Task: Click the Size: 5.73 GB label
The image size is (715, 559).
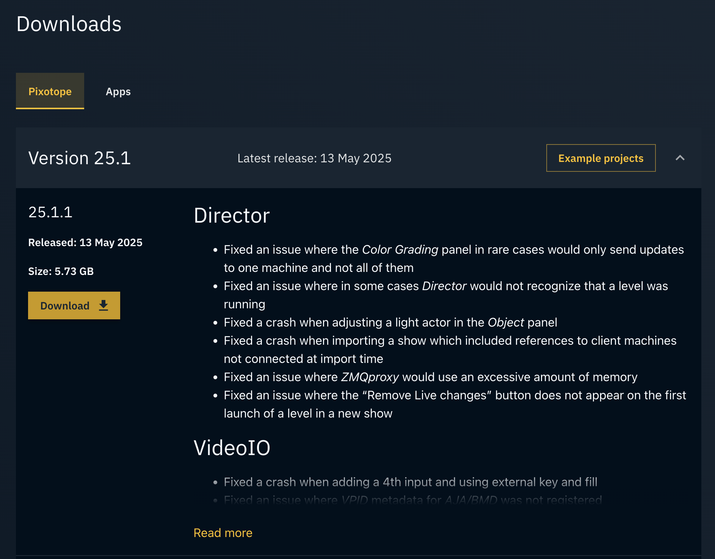Action: (x=61, y=271)
